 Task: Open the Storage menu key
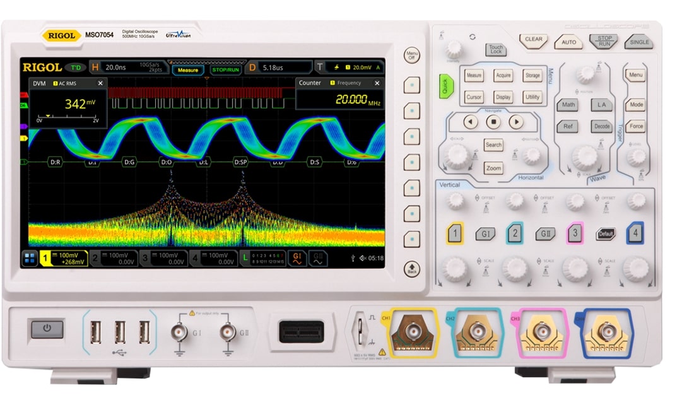[x=532, y=76]
